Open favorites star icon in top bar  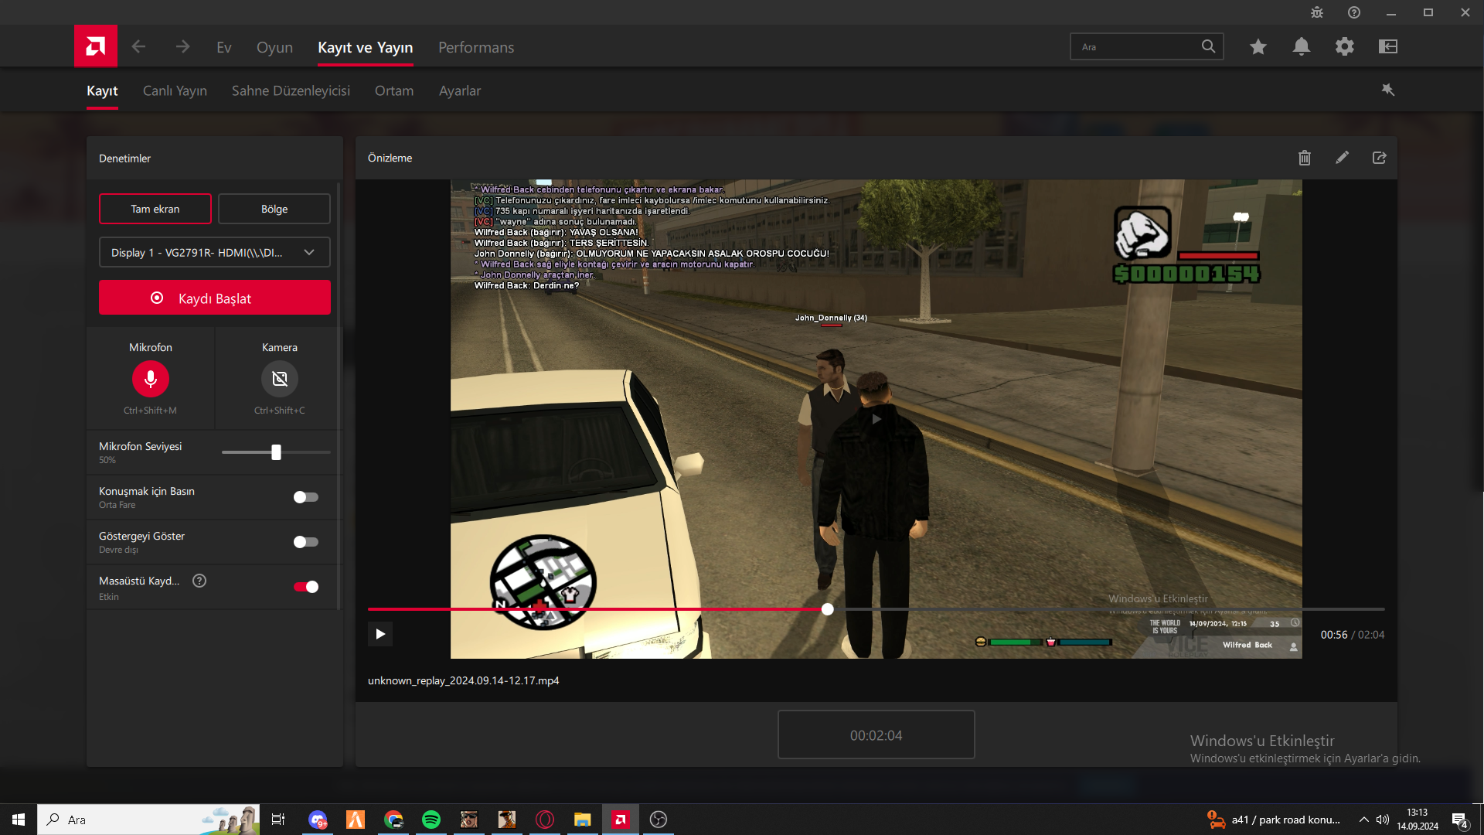click(1258, 47)
